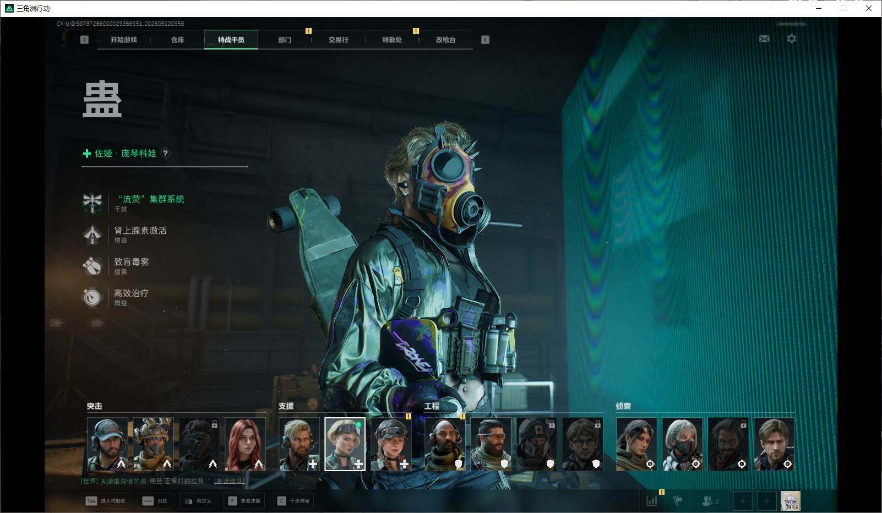Select the masked silver-haired 侦察 operator
882x513 pixels.
[x=682, y=444]
